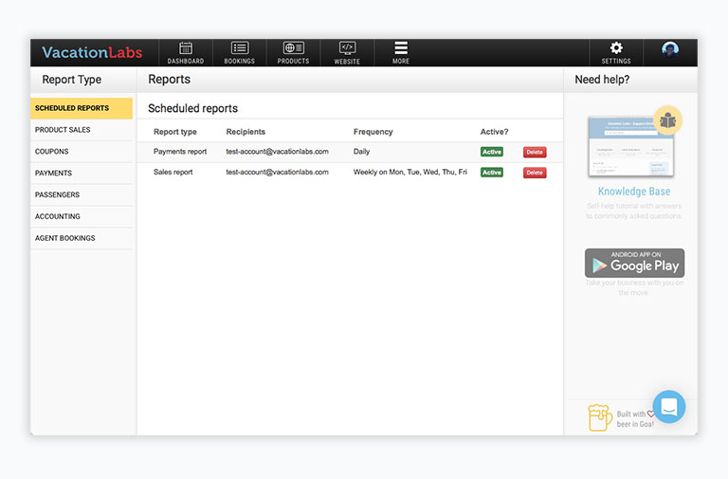The image size is (728, 479).
Task: Open the Knowledge Base link
Action: coord(634,192)
